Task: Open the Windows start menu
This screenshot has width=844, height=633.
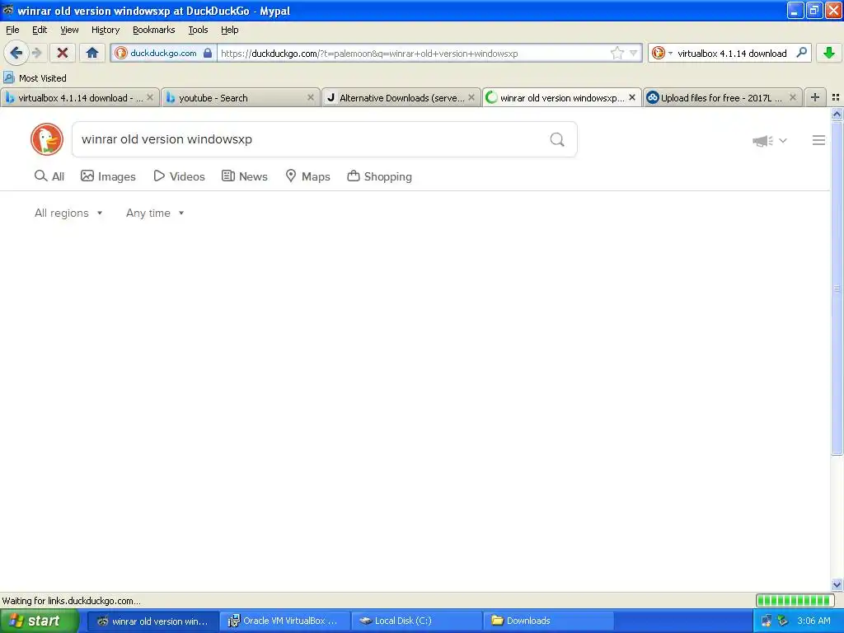Action: point(38,621)
